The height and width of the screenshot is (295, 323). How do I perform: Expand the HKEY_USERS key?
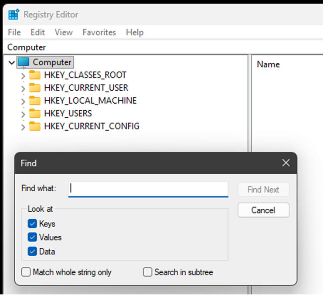tap(23, 114)
